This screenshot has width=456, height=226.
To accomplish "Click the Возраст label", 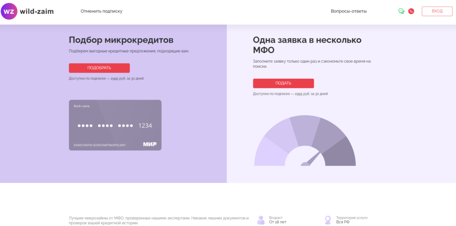I will tap(276, 218).
